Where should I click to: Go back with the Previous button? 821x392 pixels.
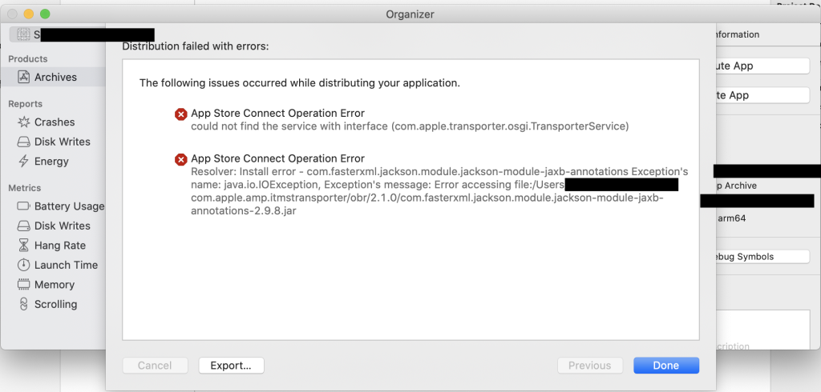589,366
